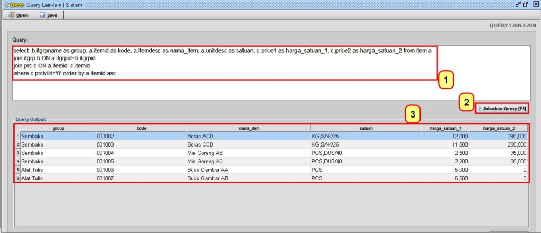Select row number 1 header
Screen dimensions: 541x233
point(17,136)
